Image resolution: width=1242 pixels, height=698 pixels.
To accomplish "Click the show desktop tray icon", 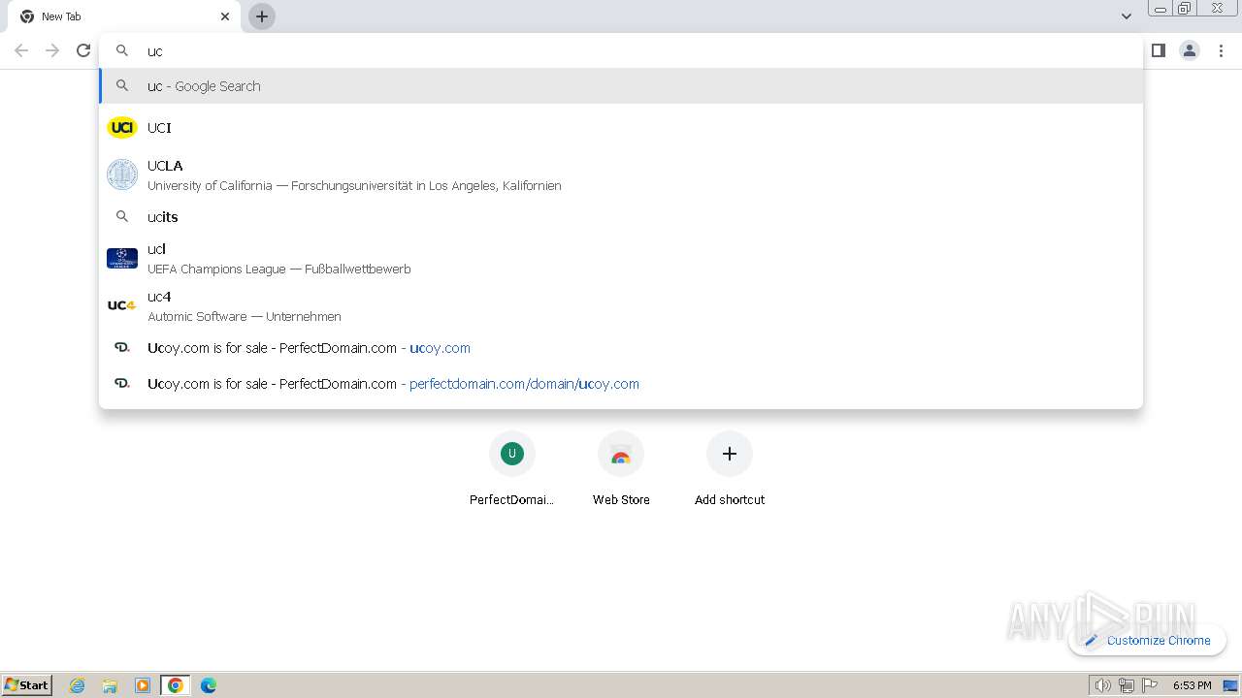I will pos(1230,685).
